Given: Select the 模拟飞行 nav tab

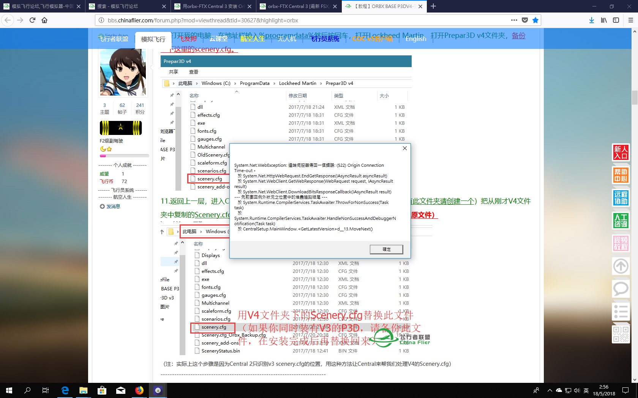Looking at the screenshot, I should [153, 39].
